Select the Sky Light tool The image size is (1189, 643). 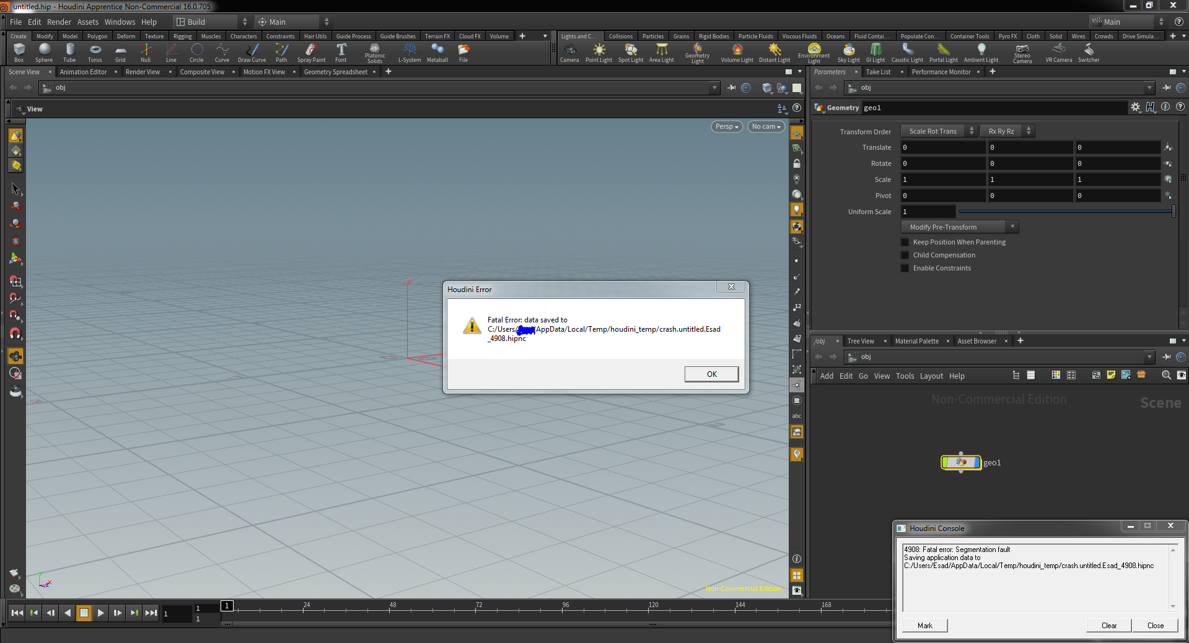pyautogui.click(x=849, y=53)
